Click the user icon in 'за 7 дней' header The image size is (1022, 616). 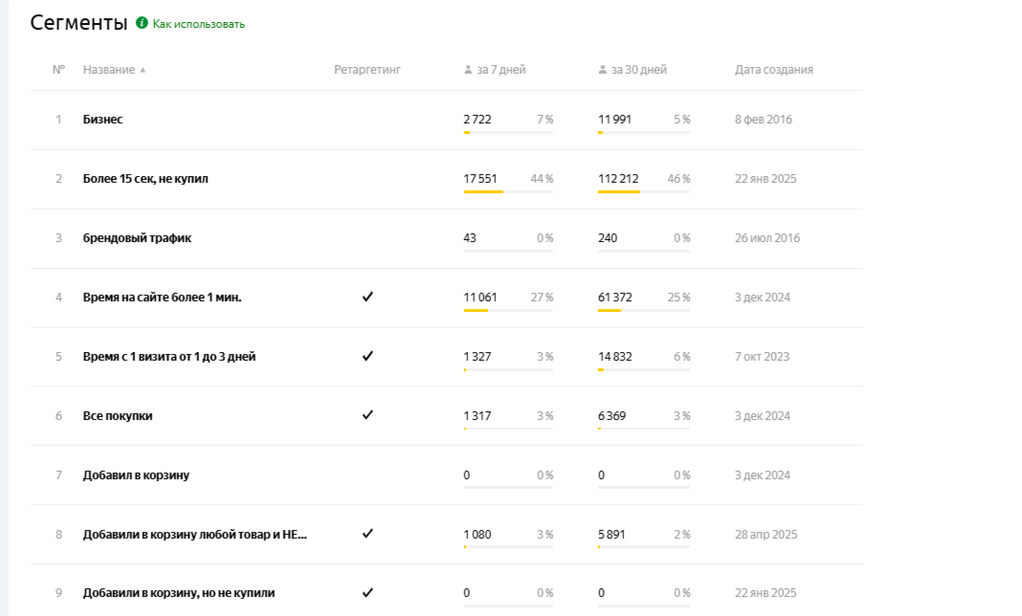pyautogui.click(x=468, y=70)
